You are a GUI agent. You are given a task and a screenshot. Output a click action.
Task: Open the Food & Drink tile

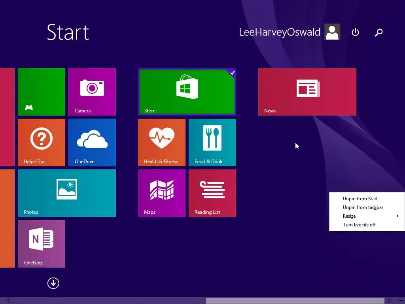[212, 142]
